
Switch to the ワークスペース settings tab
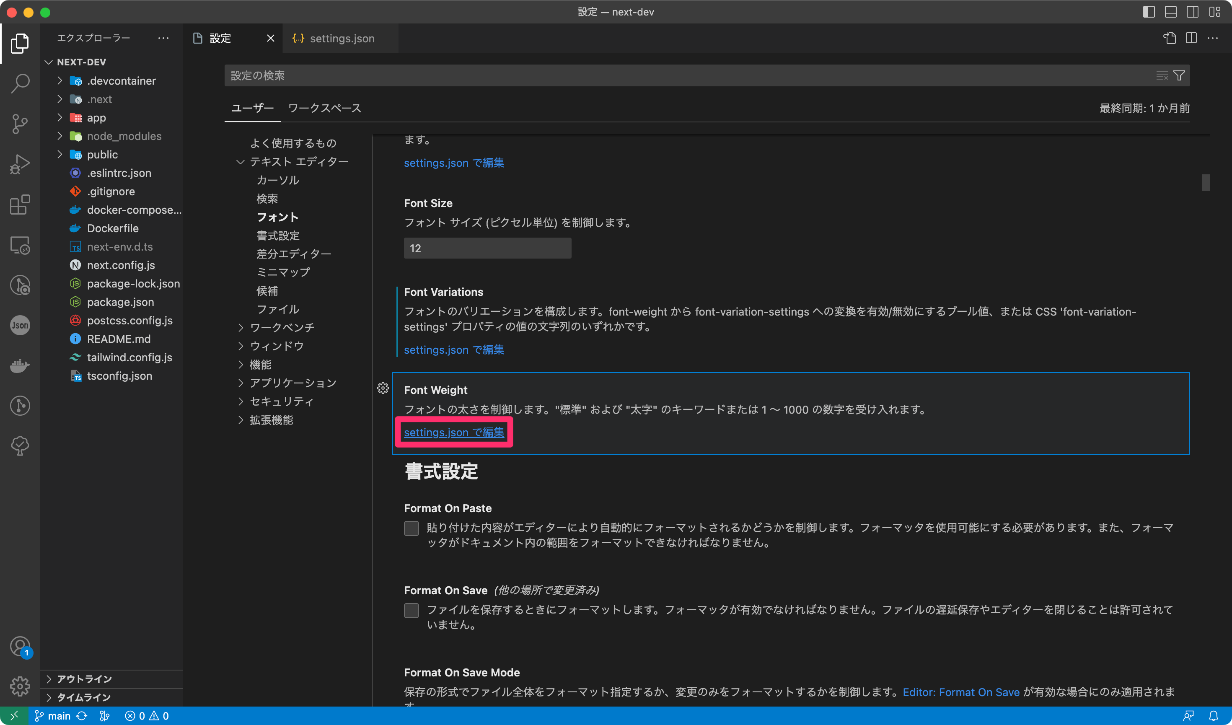[x=324, y=108]
